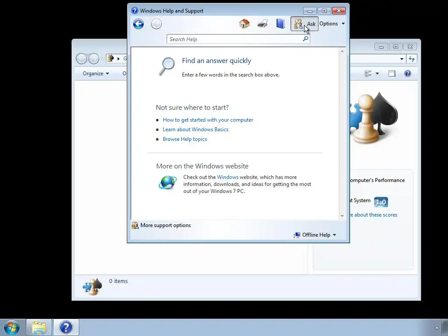Viewport: 448px width, 336px height.
Task: Click the Help icon in Explorer toolbar
Action: tap(408, 73)
